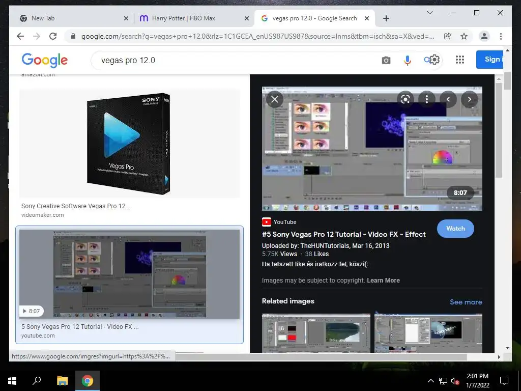Open the YouTube source link

(x=279, y=222)
